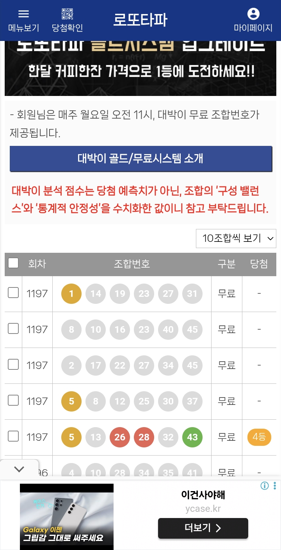Collapse the panel with the down chevron

tap(19, 469)
